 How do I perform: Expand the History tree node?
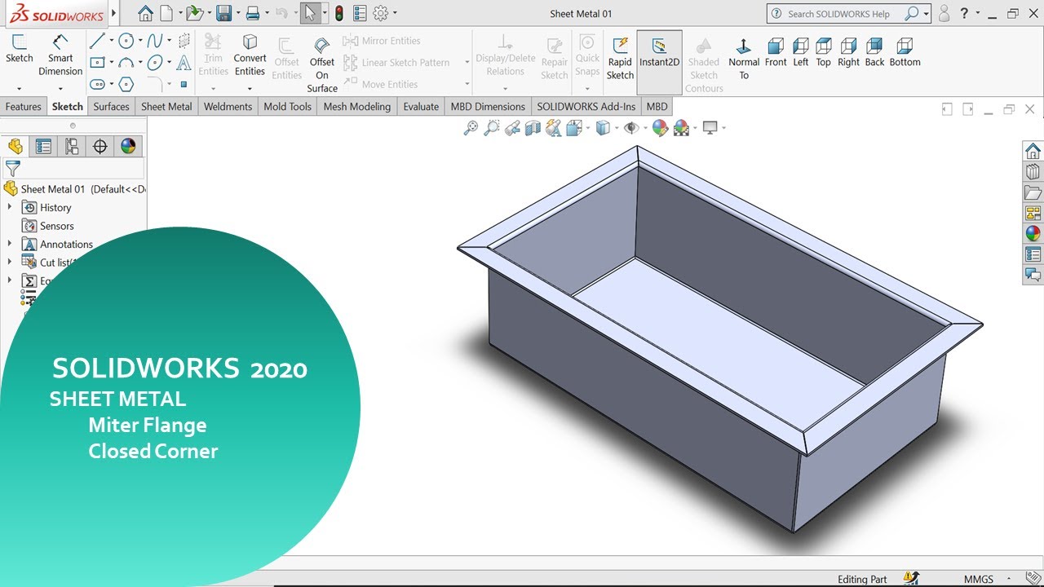click(x=10, y=207)
